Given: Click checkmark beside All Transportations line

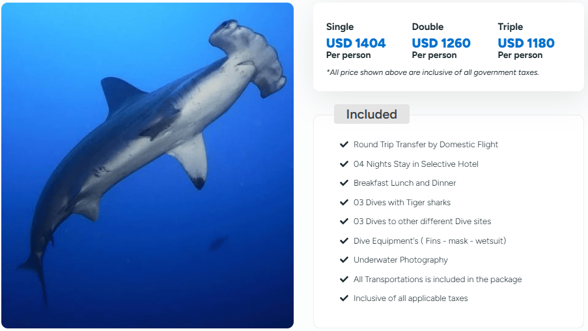Looking at the screenshot, I should [x=344, y=280].
